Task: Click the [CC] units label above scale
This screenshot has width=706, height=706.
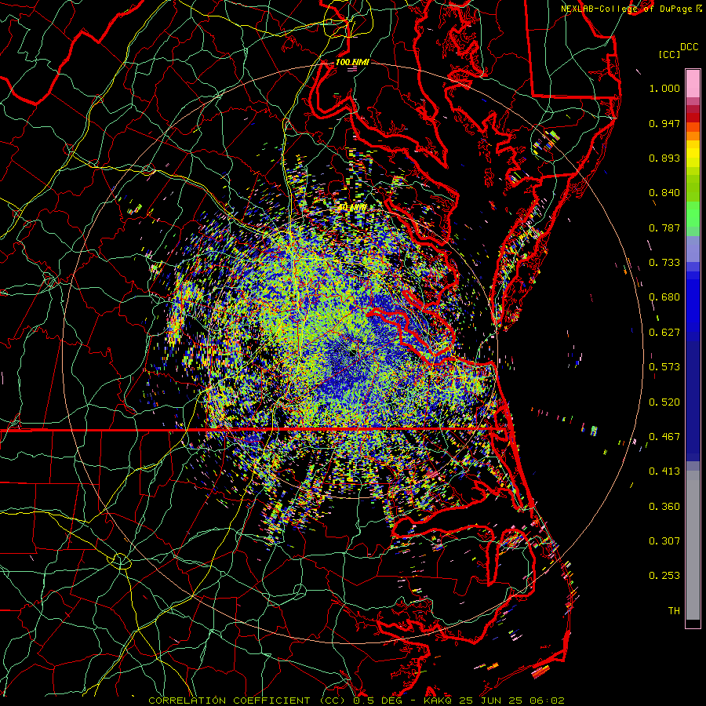Action: pos(670,54)
